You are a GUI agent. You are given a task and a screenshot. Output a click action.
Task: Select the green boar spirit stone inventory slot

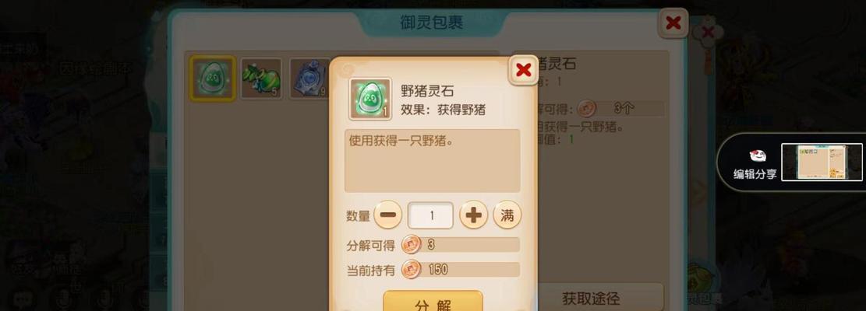coord(213,79)
